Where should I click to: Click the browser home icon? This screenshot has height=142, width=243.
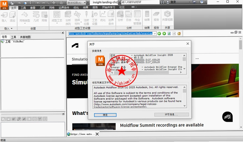coord(179,34)
